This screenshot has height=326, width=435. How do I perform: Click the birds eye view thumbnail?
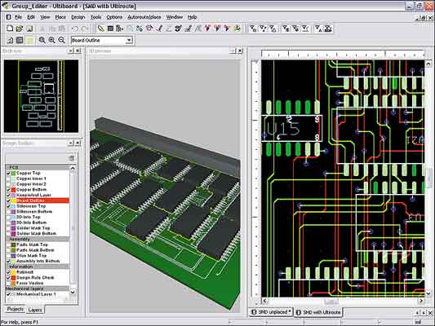click(x=41, y=96)
